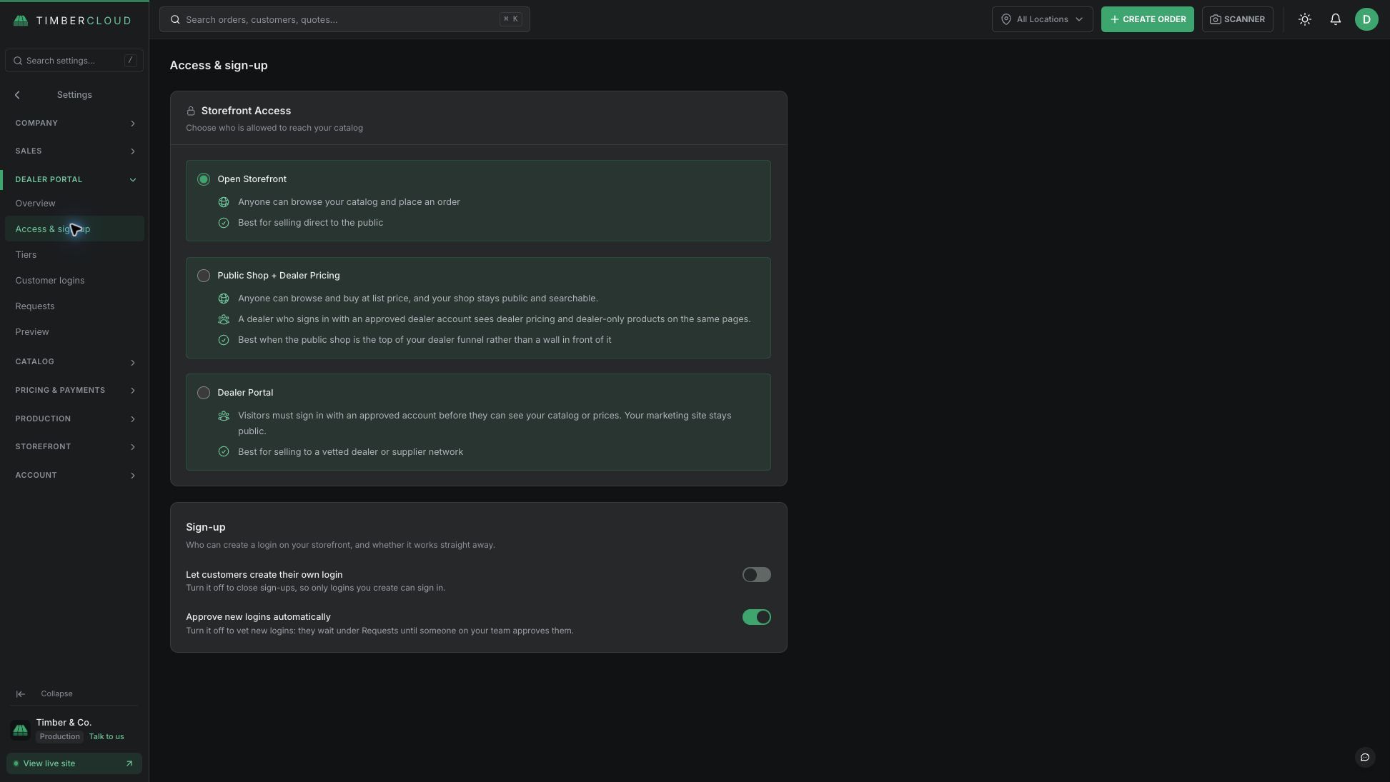Expand Pricing & Payments section
This screenshot has height=782, width=1390.
tap(74, 391)
